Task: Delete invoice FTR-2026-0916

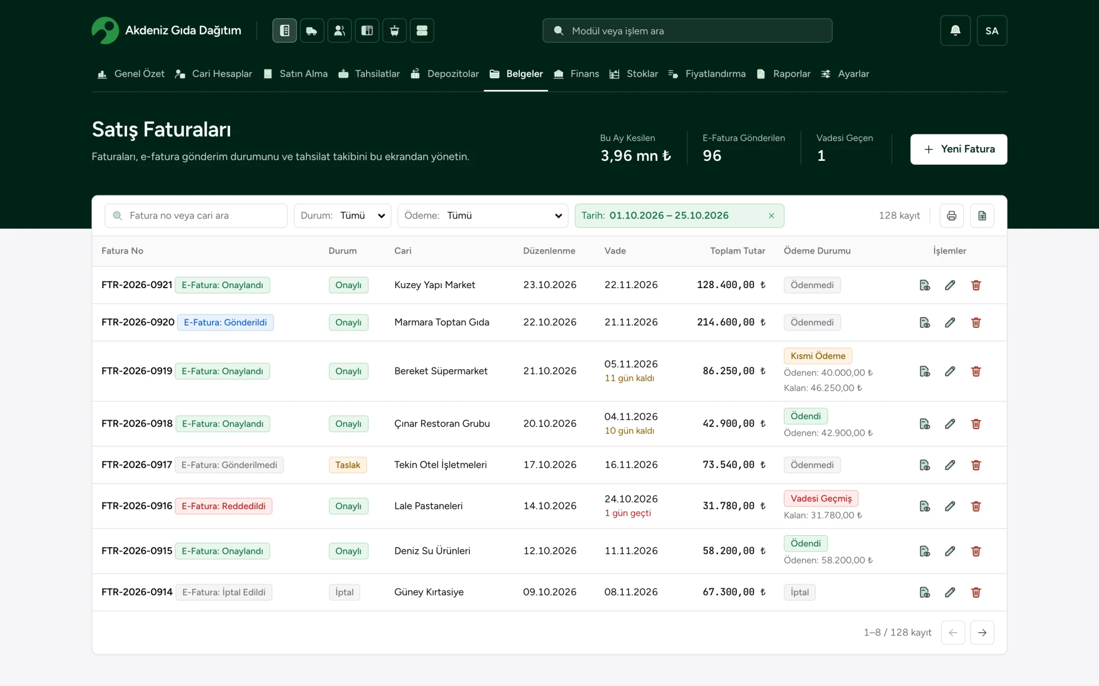Action: tap(976, 506)
